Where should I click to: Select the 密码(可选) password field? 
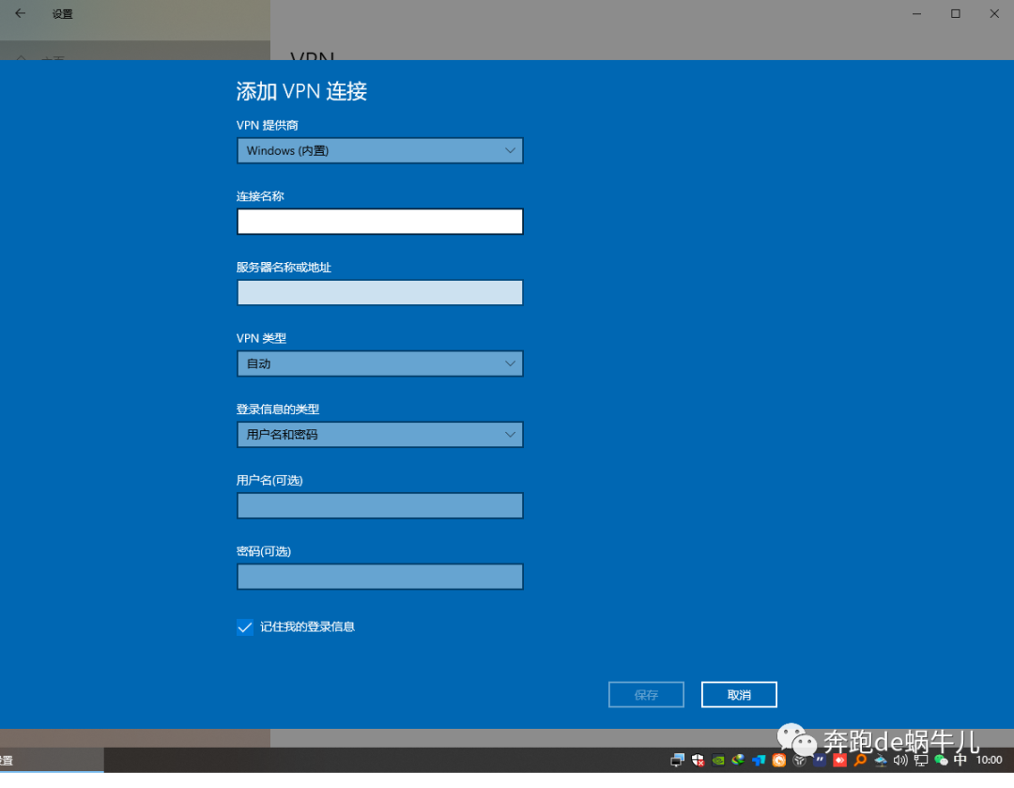(379, 577)
